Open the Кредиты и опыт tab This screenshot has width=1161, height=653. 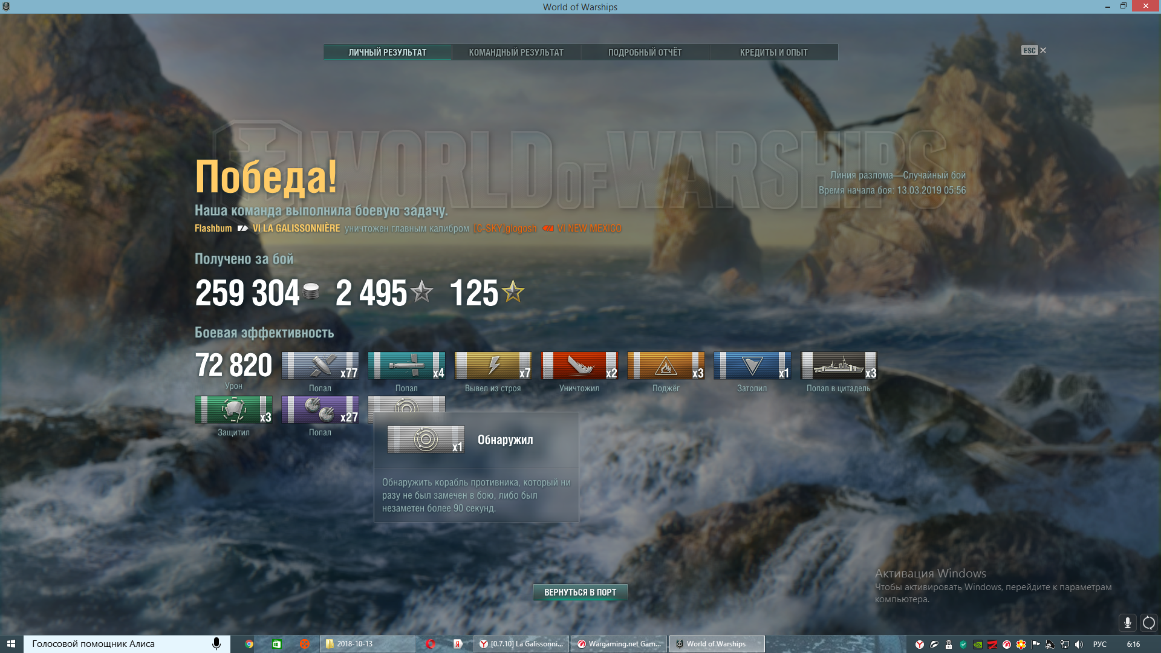coord(773,53)
